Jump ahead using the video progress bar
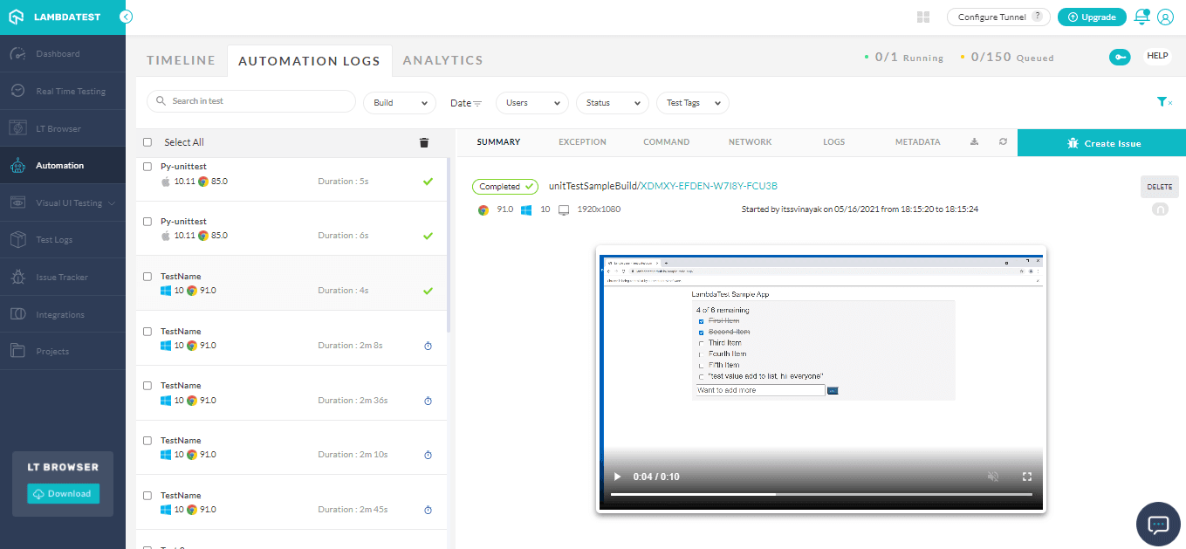The height and width of the screenshot is (549, 1186). click(873, 495)
